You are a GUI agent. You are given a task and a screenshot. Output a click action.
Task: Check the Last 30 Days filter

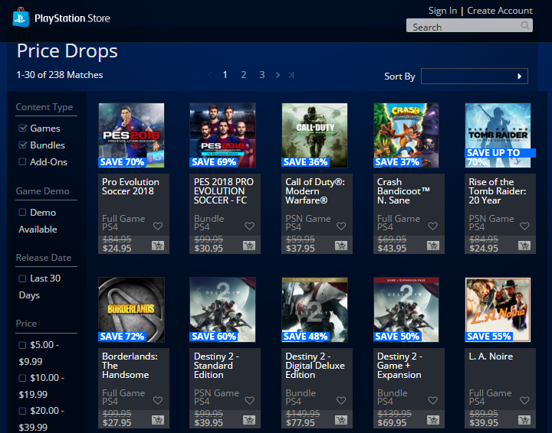22,278
